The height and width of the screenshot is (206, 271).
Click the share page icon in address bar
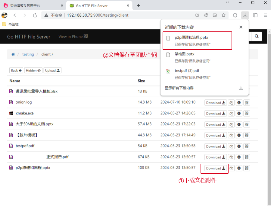point(197,15)
